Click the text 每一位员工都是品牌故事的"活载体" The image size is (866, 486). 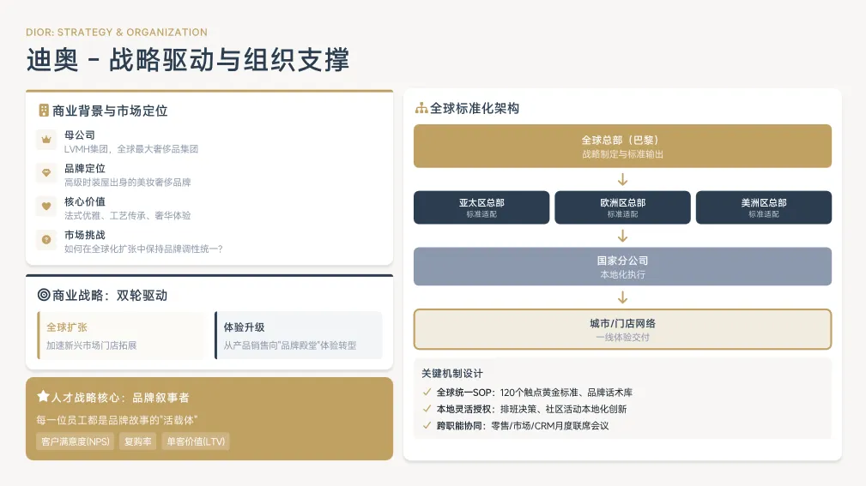click(x=117, y=420)
